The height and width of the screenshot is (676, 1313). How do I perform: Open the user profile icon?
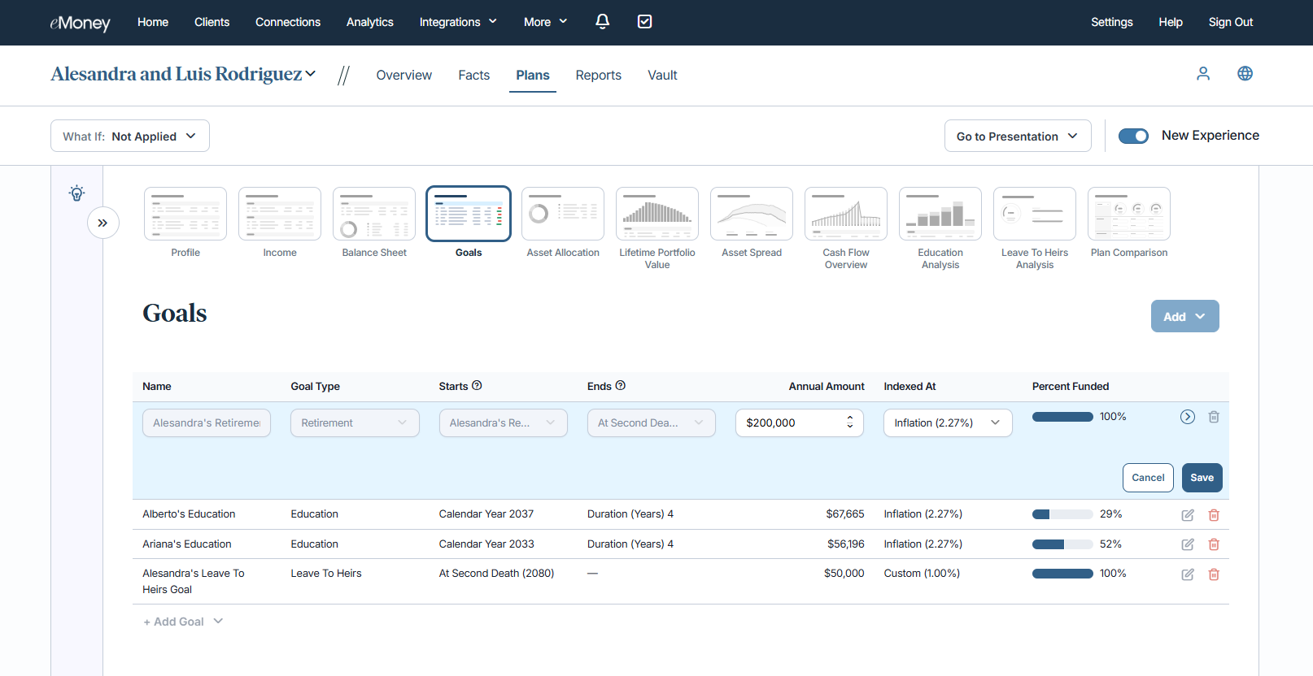coord(1202,74)
